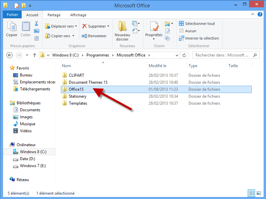Sort by the Type column header
The height and width of the screenshot is (199, 266).
193,66
